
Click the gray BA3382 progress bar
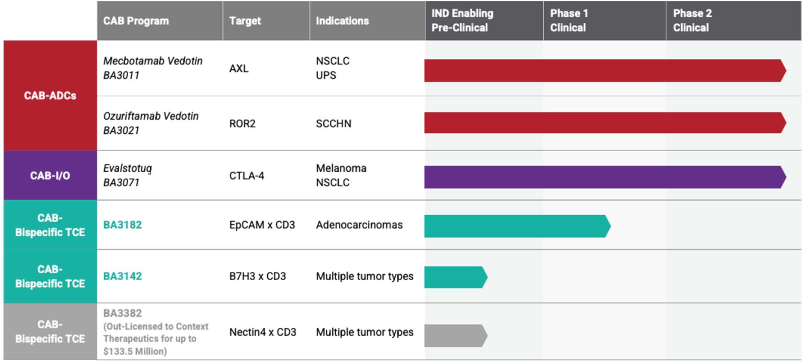(x=455, y=336)
